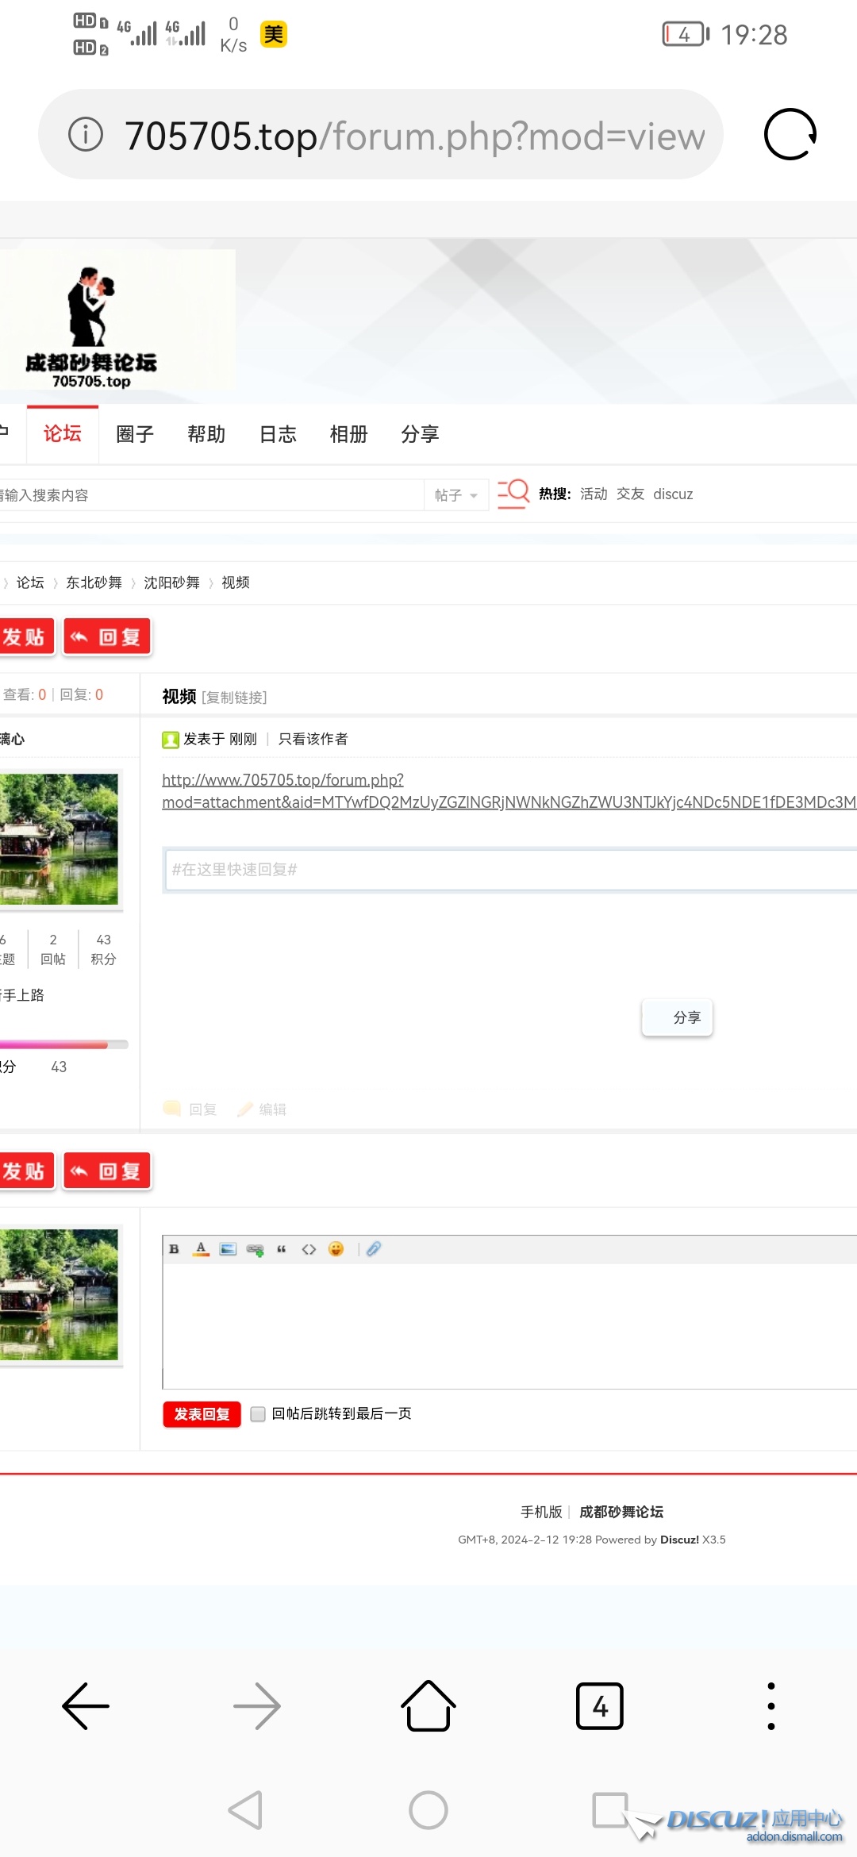Select hot search term discuz
Image resolution: width=857 pixels, height=1857 pixels.
[x=673, y=494]
